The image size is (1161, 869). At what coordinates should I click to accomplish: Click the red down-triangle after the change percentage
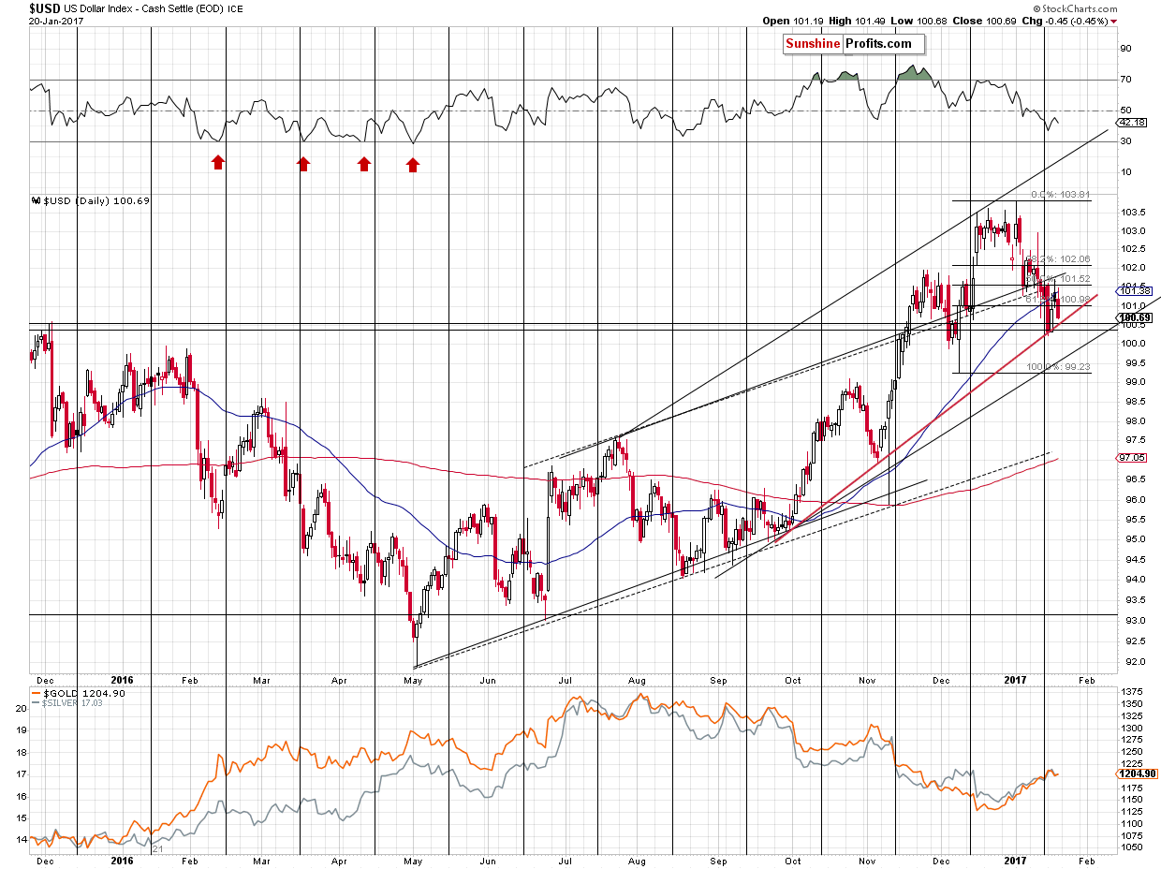[x=1114, y=21]
